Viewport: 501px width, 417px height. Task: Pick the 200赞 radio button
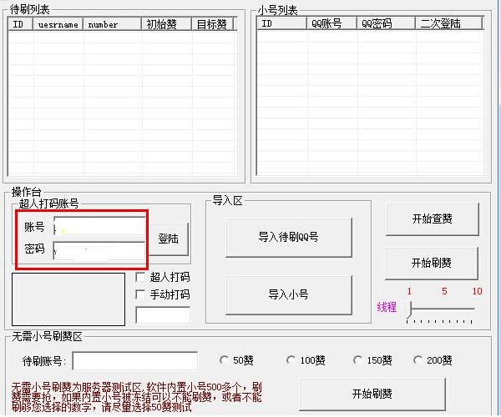(x=419, y=360)
